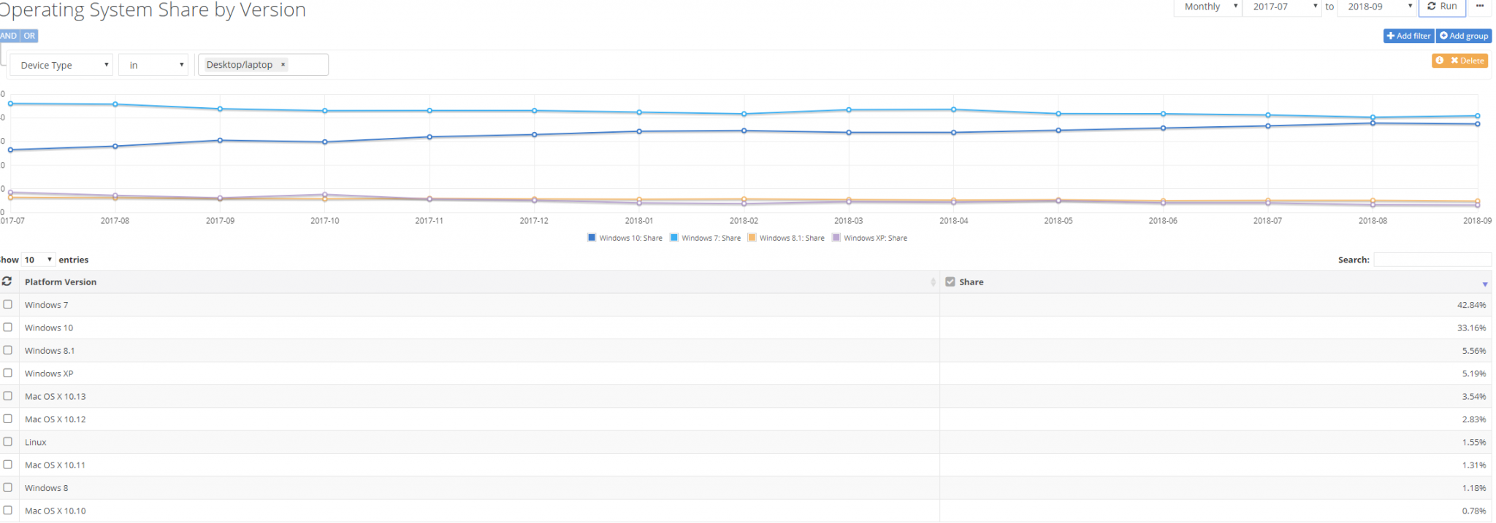Click the Add filter button

pos(1408,36)
